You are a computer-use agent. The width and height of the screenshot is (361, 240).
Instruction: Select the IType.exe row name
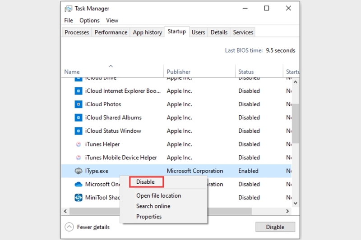[97, 171]
